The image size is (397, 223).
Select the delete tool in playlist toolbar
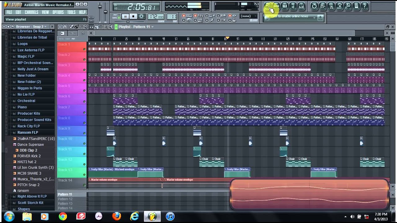pos(81,27)
